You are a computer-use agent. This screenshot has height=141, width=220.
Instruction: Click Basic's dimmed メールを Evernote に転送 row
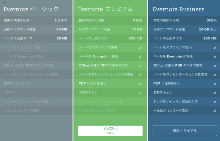36,57
